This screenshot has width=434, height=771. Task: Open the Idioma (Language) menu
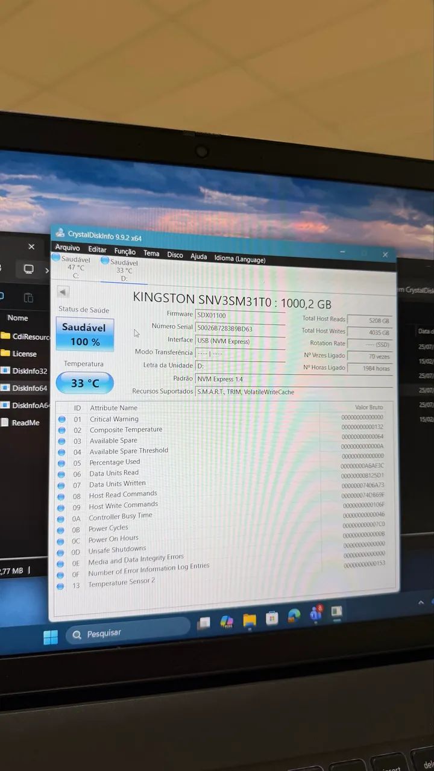coord(239,258)
